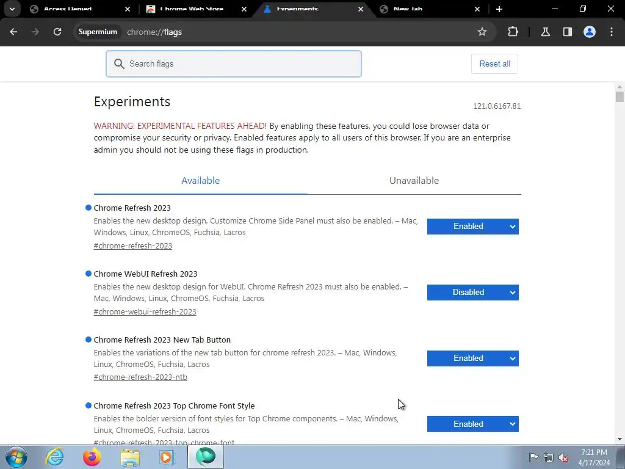Click the Chrome WebUI Refresh 2023 title

click(145, 274)
